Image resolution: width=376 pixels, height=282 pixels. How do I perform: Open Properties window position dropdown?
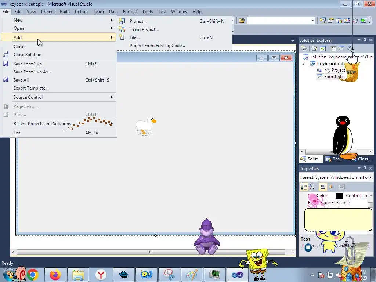tap(359, 168)
